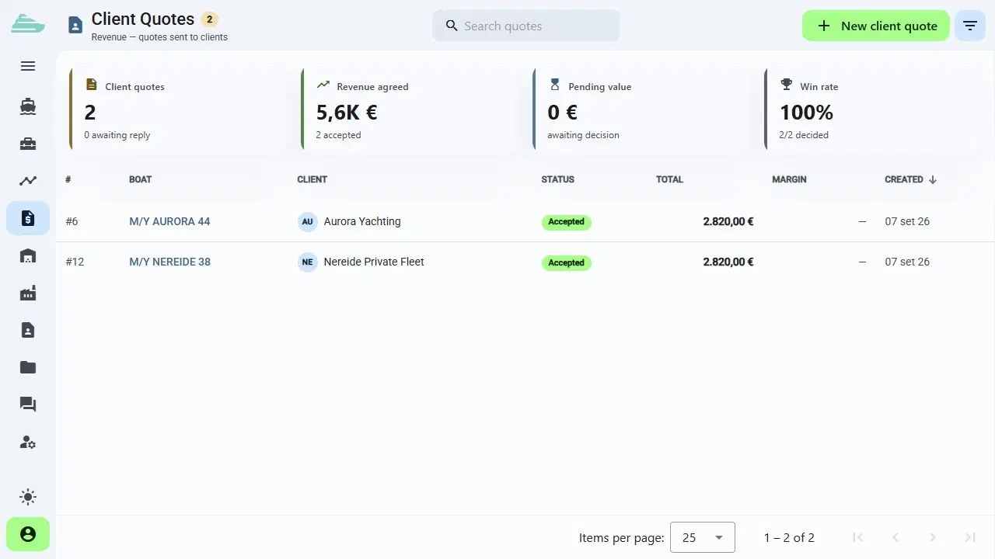Image resolution: width=995 pixels, height=559 pixels.
Task: Click the NE client avatar
Action: (x=308, y=262)
